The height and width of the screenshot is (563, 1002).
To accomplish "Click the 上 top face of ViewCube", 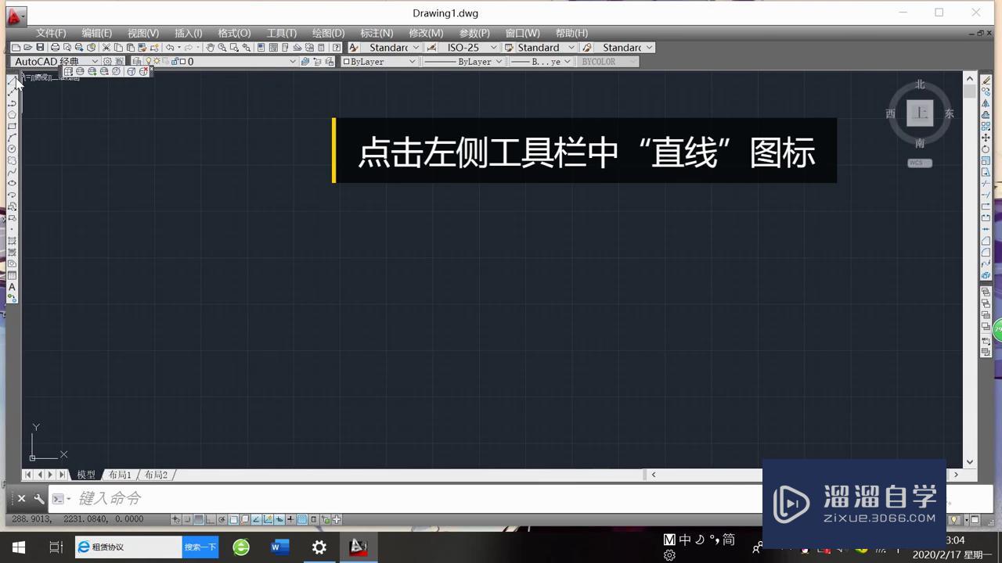I will click(x=920, y=113).
